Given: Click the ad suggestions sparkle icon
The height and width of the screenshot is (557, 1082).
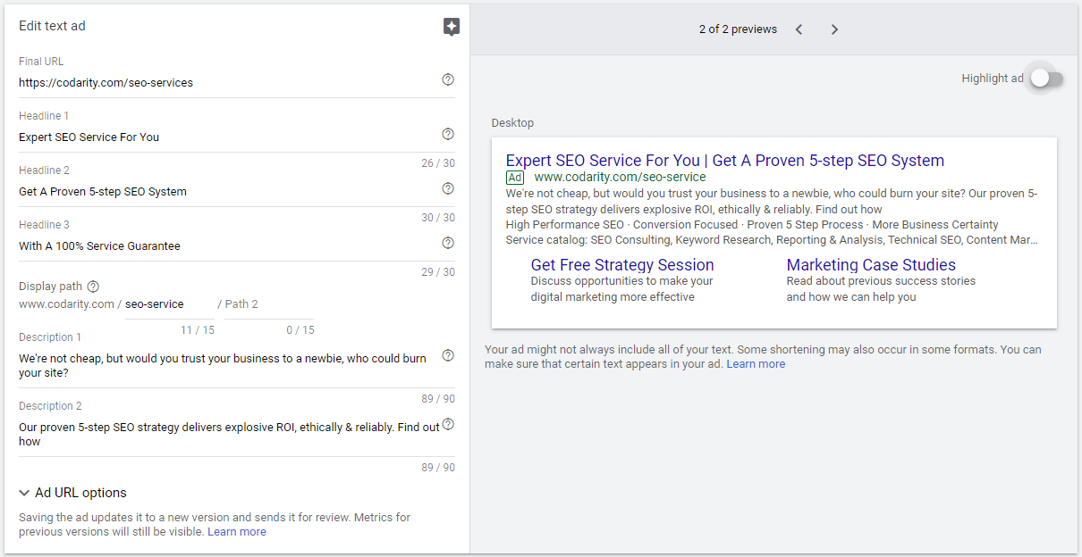Looking at the screenshot, I should pos(452,27).
